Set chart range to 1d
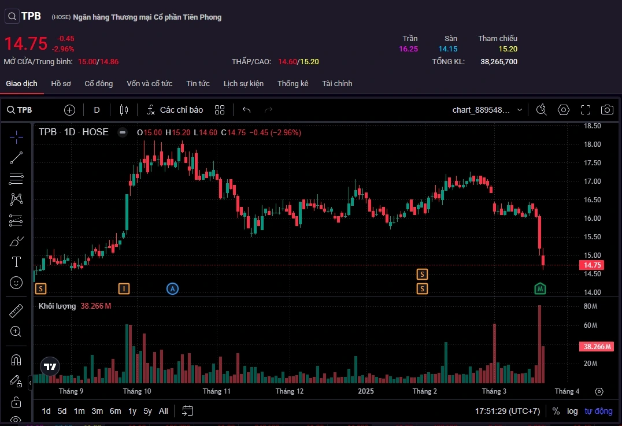Screen dimensions: 622x426 46,412
